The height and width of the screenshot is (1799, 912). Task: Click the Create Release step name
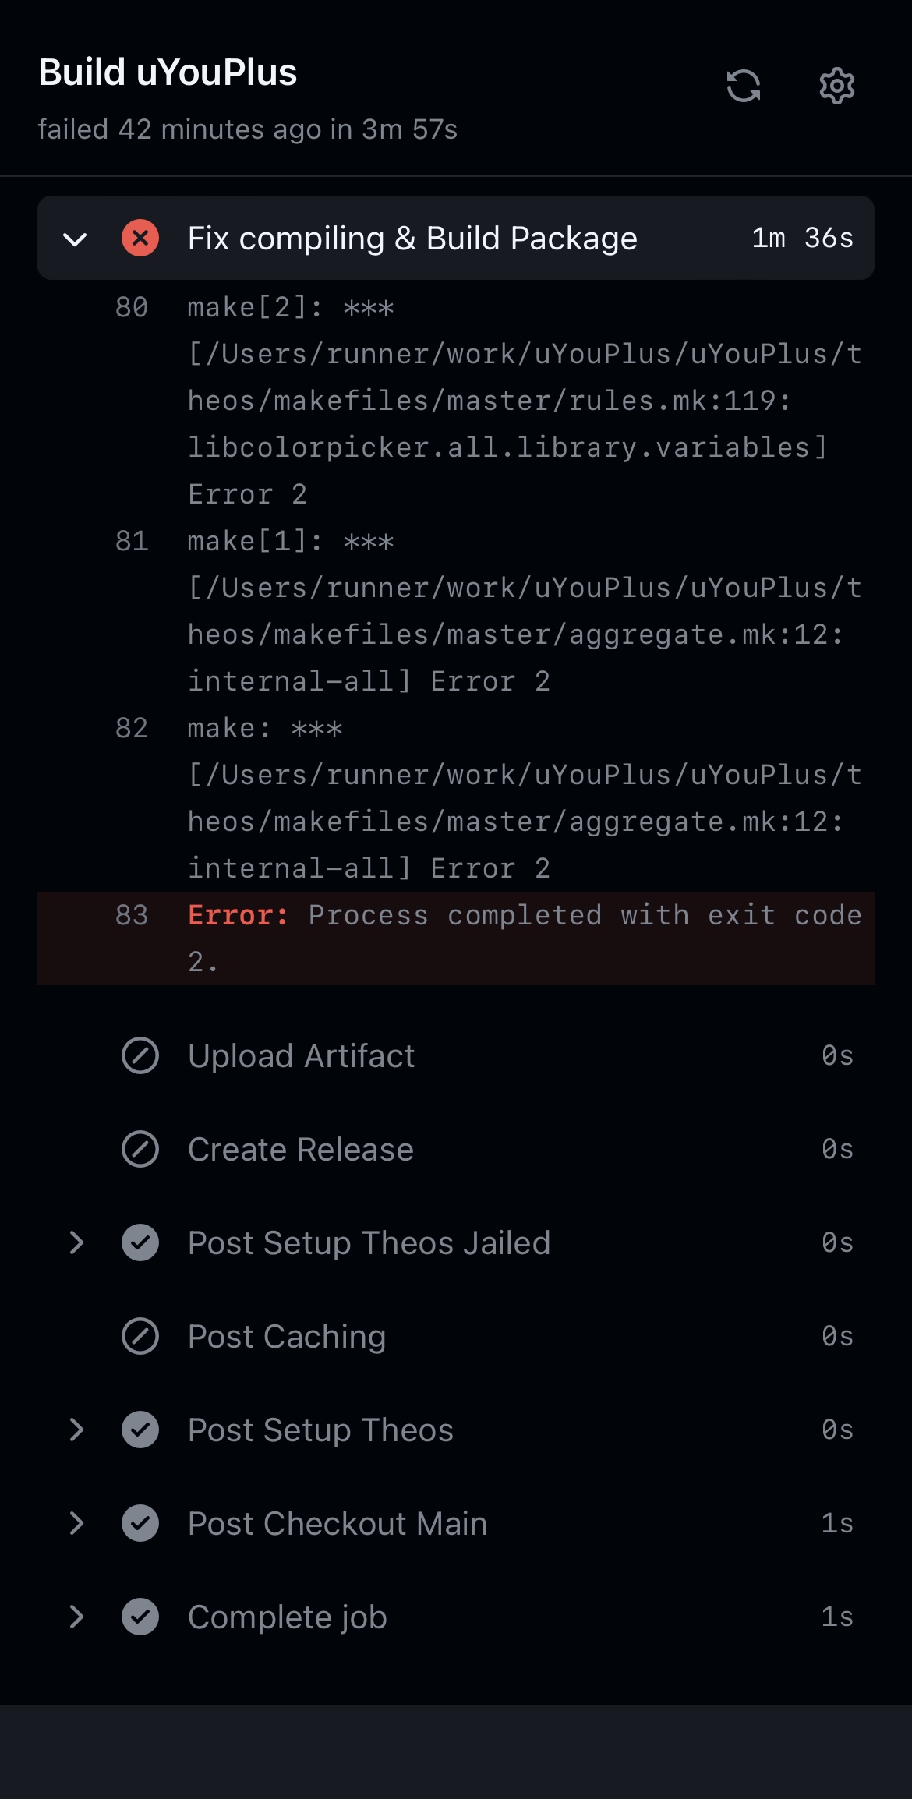(300, 1149)
